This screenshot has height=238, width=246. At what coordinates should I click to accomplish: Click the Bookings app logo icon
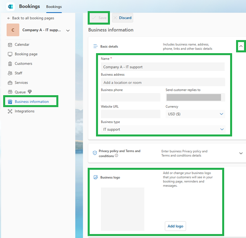10,7
